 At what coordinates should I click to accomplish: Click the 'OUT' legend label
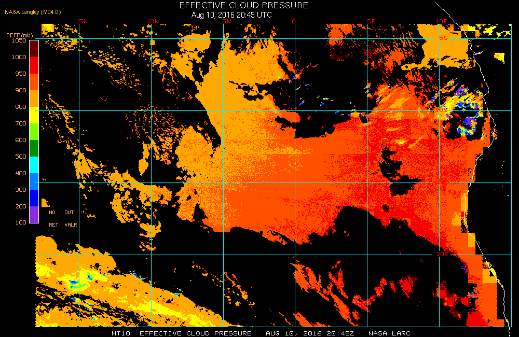click(x=69, y=213)
